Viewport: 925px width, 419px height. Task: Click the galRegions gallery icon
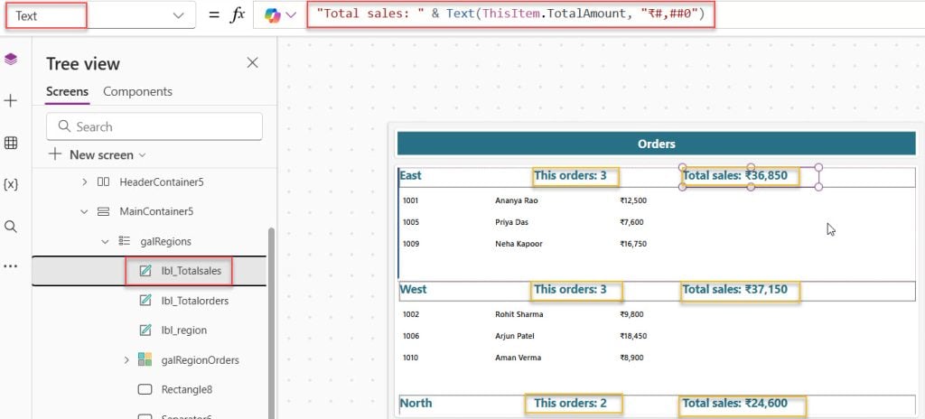pyautogui.click(x=124, y=241)
